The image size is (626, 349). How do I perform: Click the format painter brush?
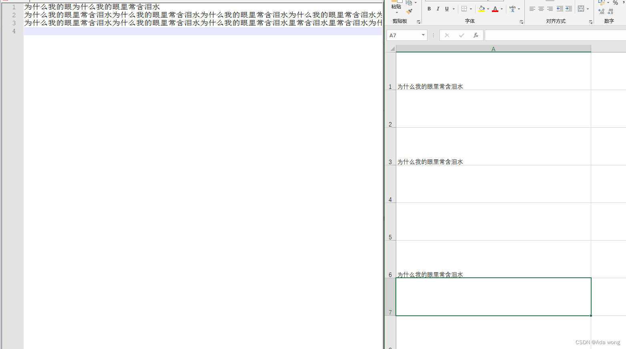[x=409, y=11]
